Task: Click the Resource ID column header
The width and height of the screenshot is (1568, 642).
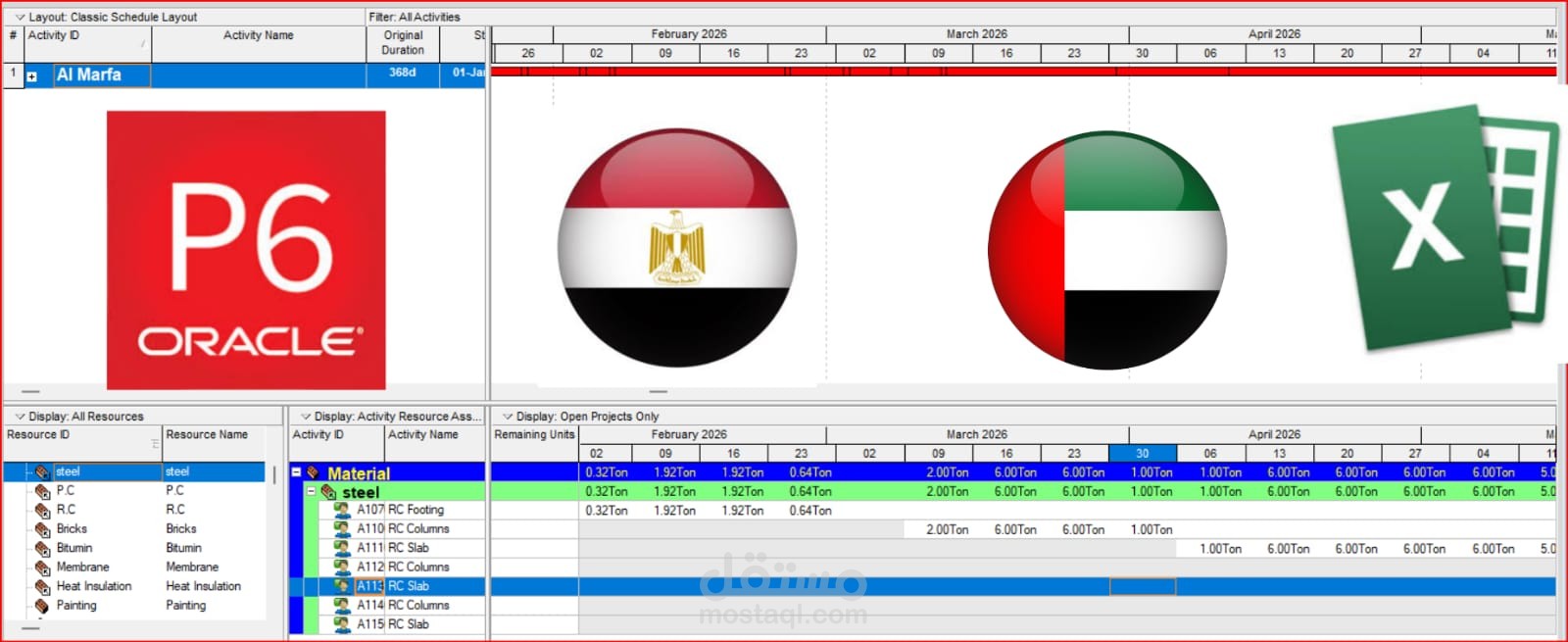Action: [82, 443]
